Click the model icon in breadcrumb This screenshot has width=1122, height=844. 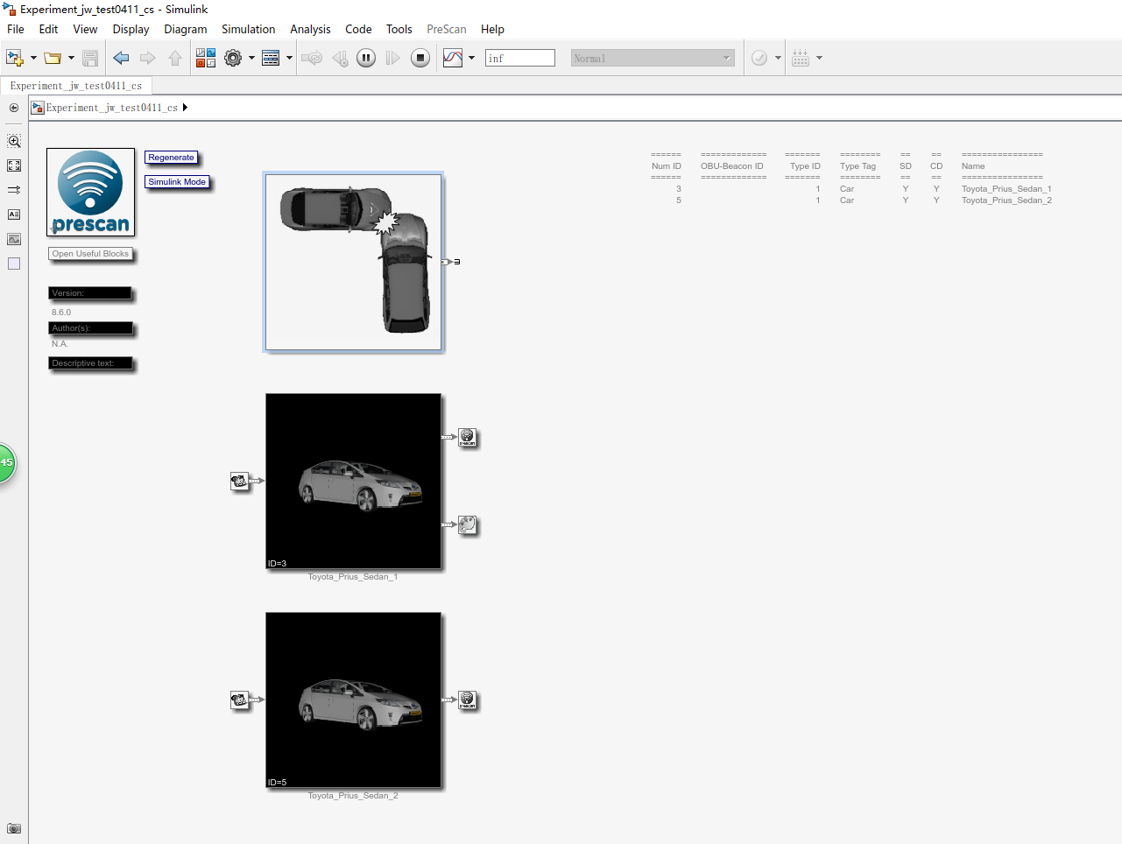38,108
